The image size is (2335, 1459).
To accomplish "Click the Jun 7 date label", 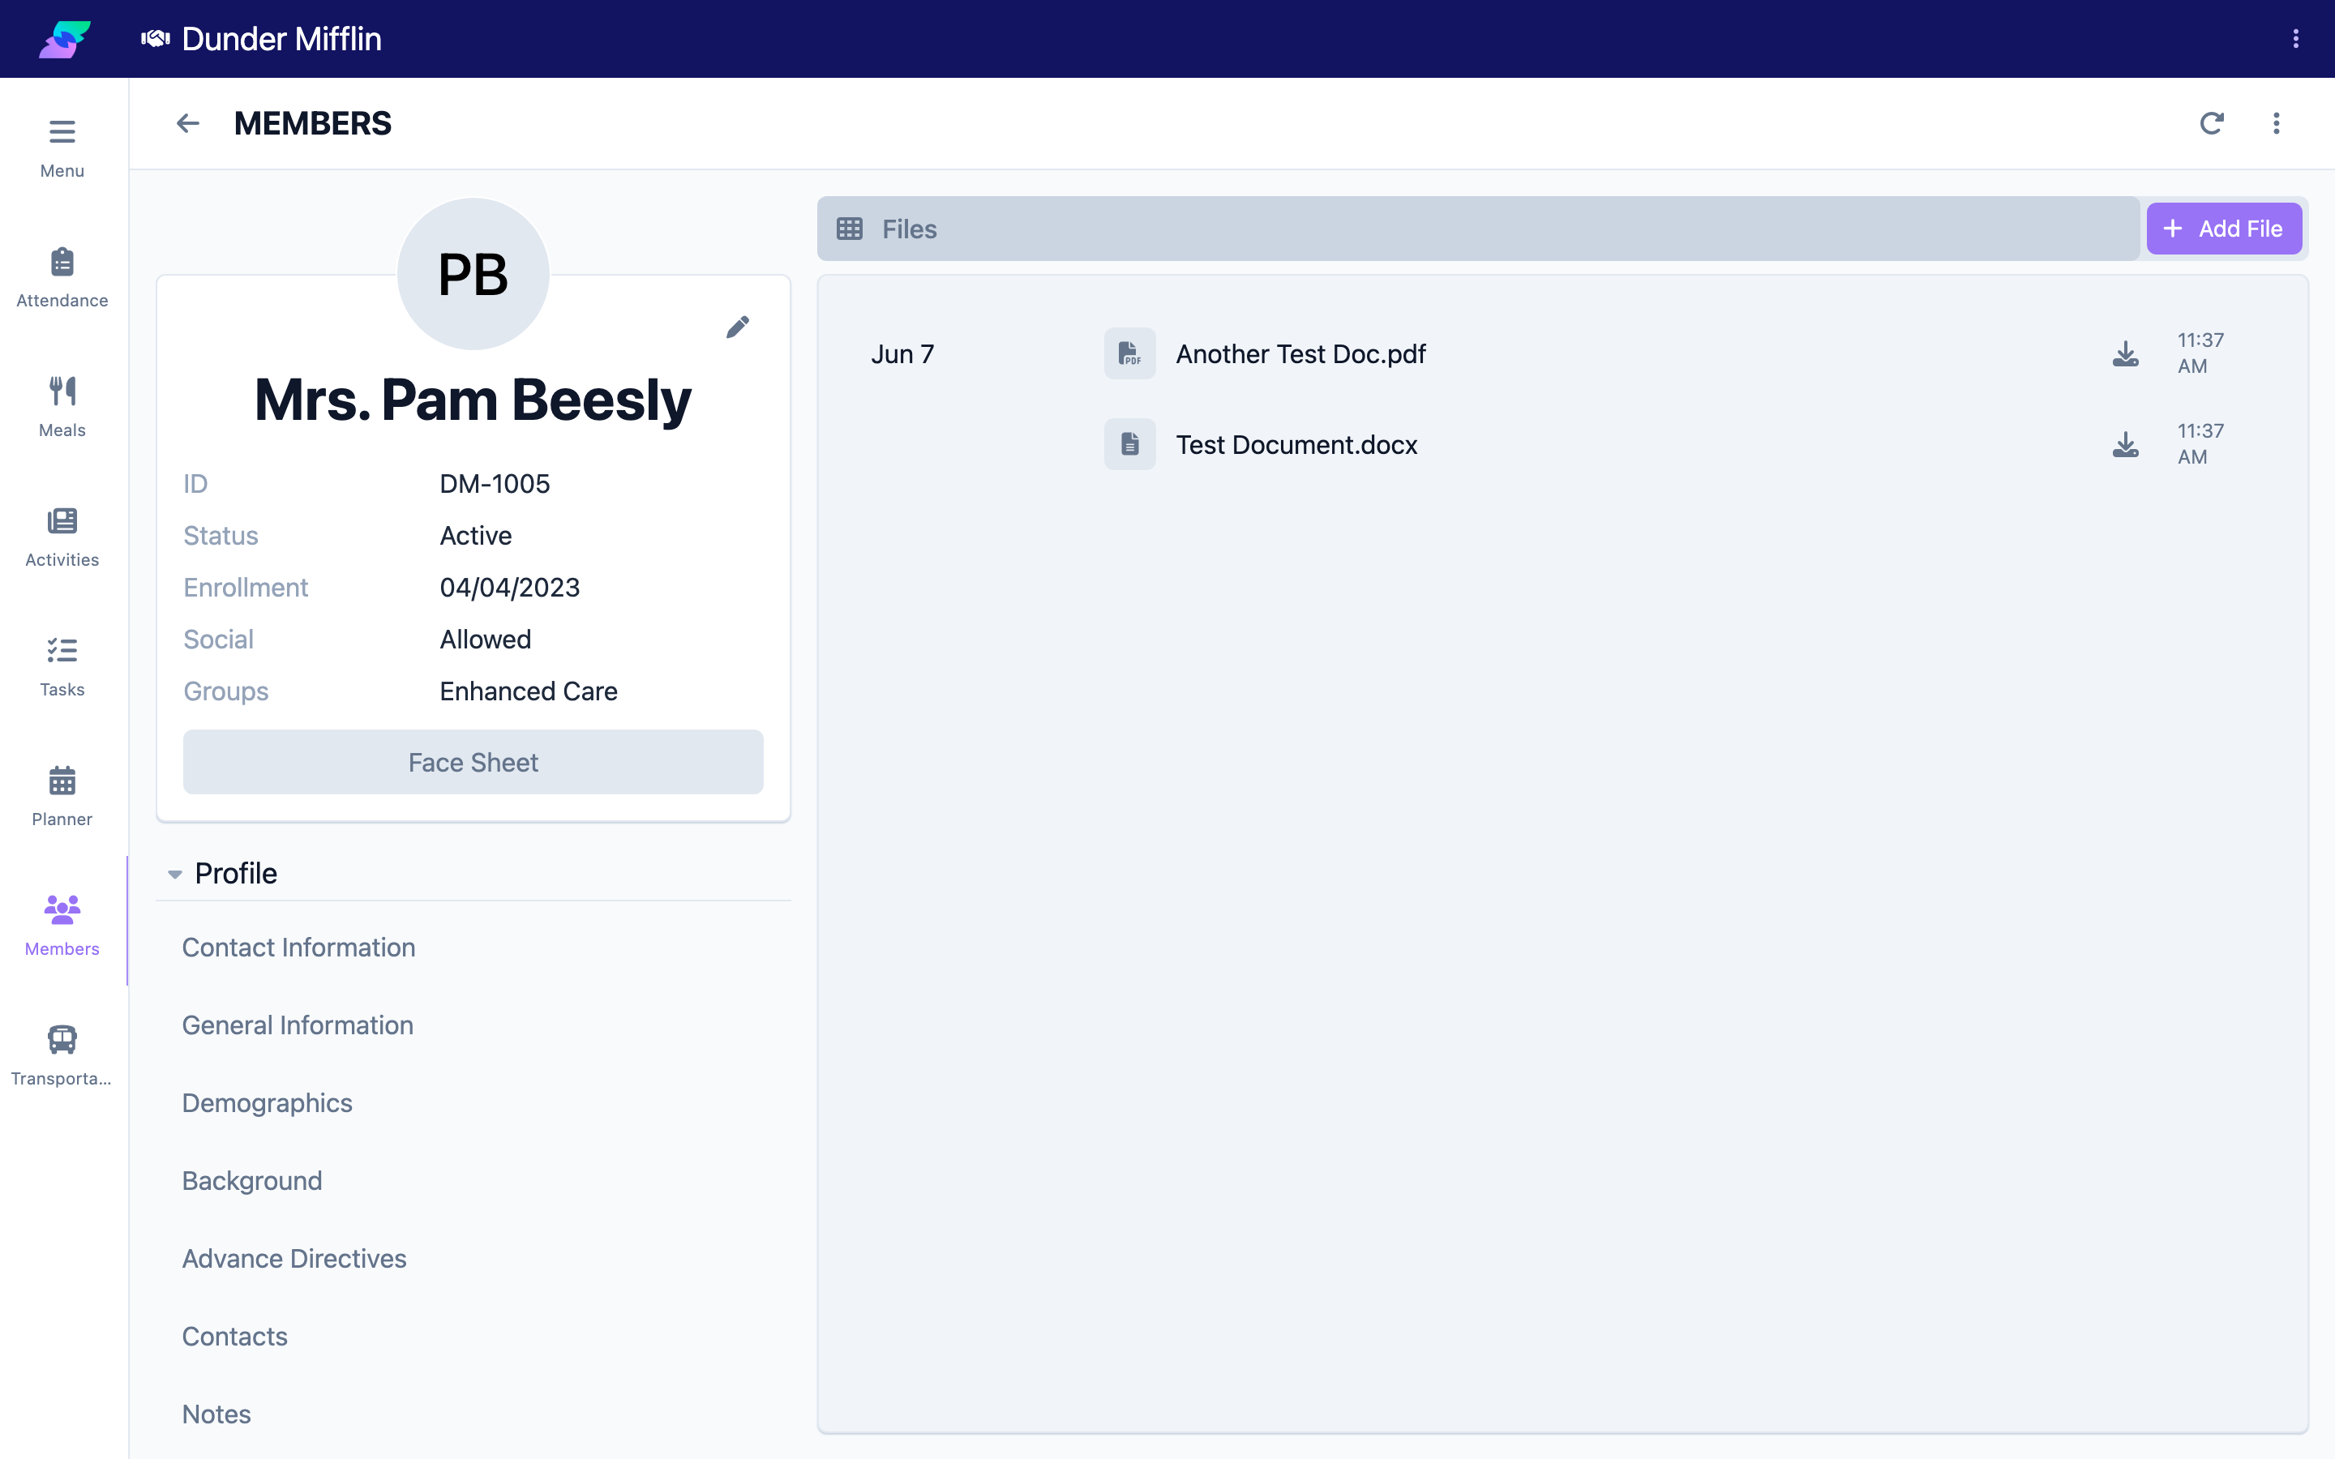I will coord(902,354).
